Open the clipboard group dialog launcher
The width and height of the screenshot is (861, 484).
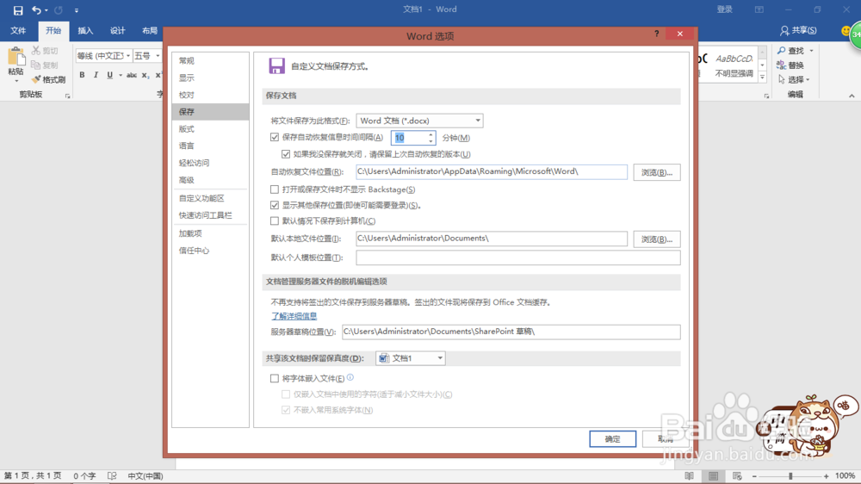pyautogui.click(x=67, y=96)
